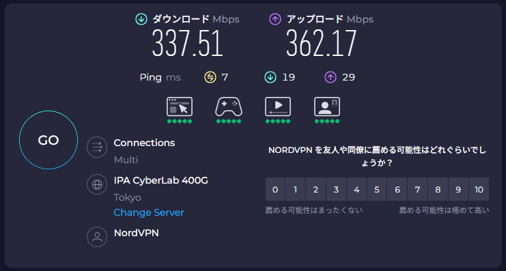Screen dimensions: 506x271
Task: Click the upload arrow icon beside アップロード
Action: [275, 19]
